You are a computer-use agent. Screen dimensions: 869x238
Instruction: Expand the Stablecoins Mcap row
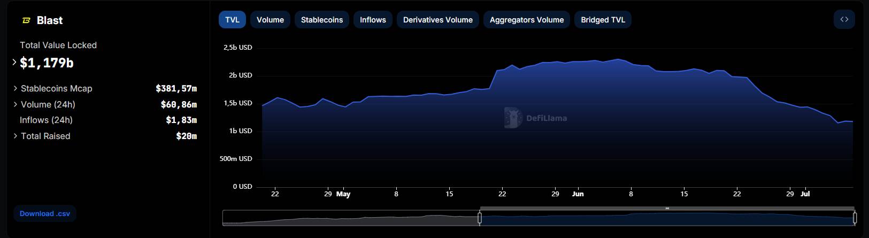[x=16, y=88]
